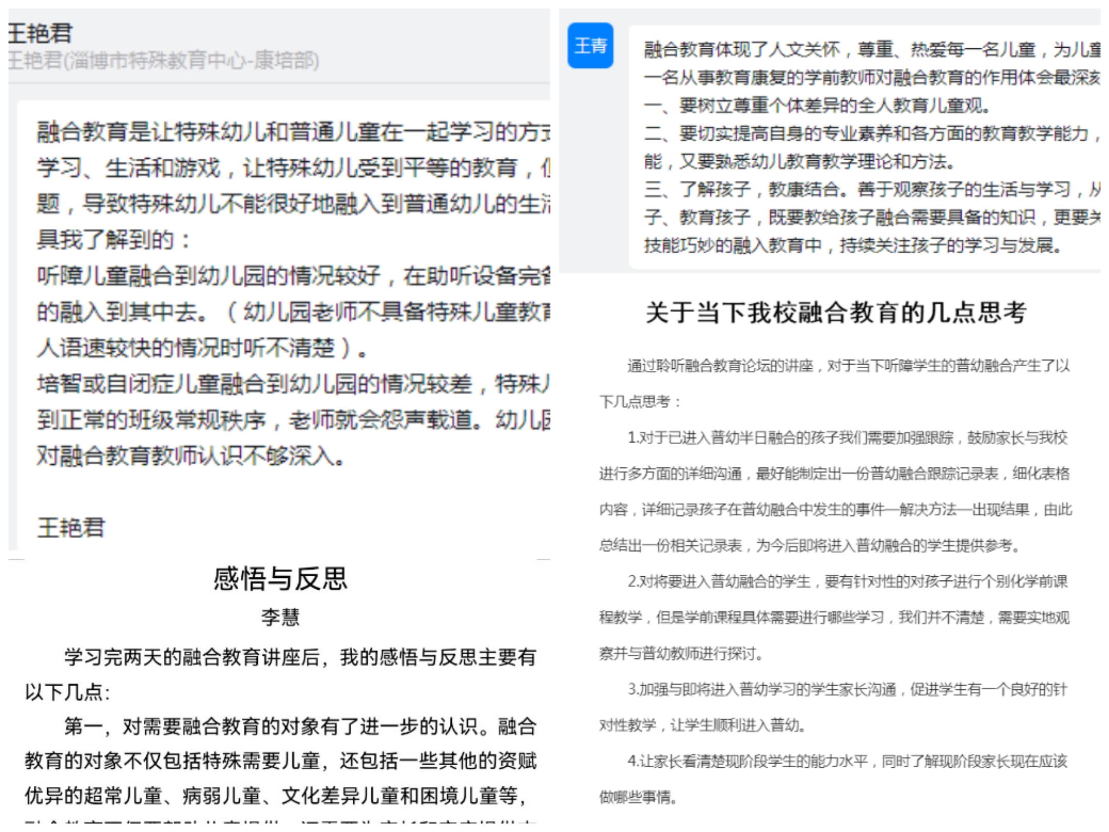Click numbered item 3.加强与即将进入普幼学习
This screenshot has height=832, width=1109.
(847, 689)
